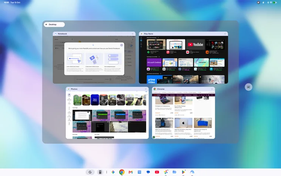
Task: Click the Photos logo in window header
Action: (69, 89)
